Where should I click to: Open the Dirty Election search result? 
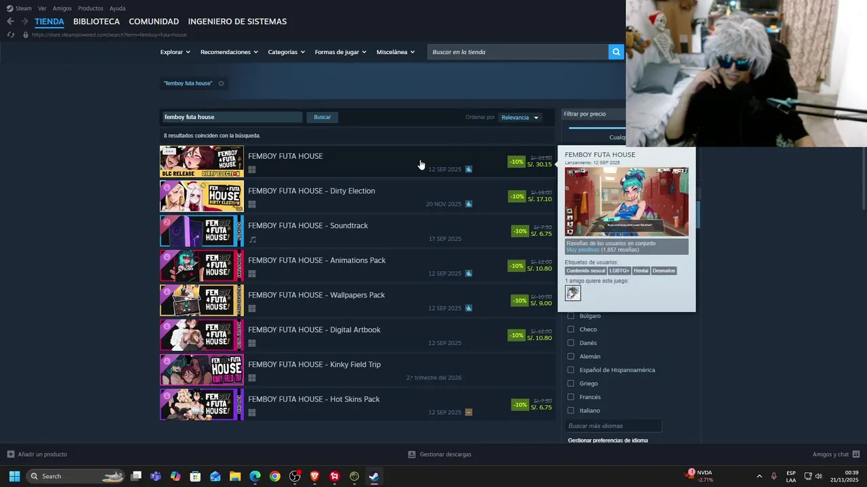(x=357, y=196)
